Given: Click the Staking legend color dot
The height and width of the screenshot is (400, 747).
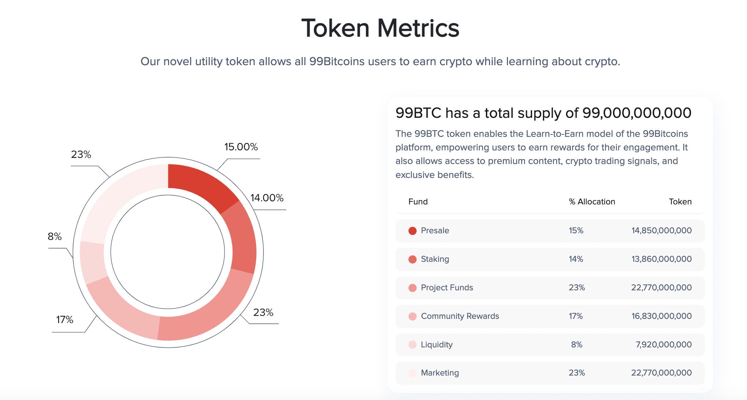Looking at the screenshot, I should (x=413, y=259).
